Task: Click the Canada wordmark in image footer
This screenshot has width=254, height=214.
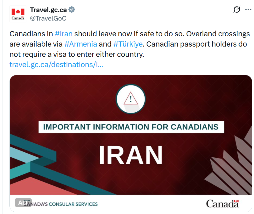Action: (x=223, y=203)
